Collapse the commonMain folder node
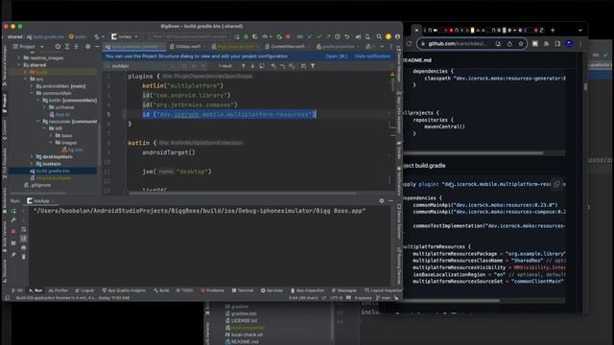This screenshot has height=345, width=614. point(32,93)
